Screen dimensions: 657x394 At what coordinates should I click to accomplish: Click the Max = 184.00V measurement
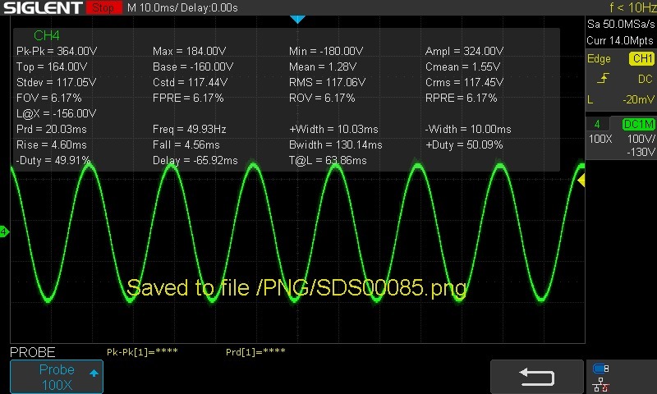click(x=190, y=51)
